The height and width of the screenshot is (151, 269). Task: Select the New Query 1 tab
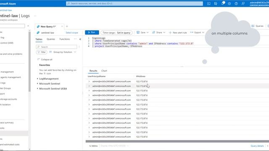pos(48,26)
